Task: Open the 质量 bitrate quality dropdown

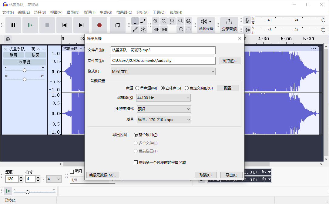Action: click(163, 120)
